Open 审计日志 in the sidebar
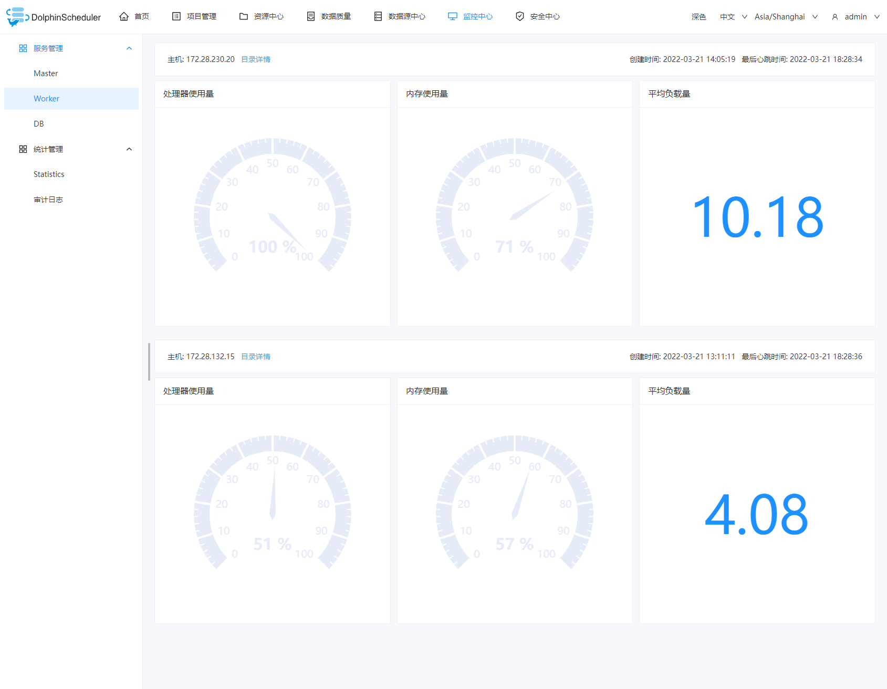The height and width of the screenshot is (689, 887). (71, 200)
